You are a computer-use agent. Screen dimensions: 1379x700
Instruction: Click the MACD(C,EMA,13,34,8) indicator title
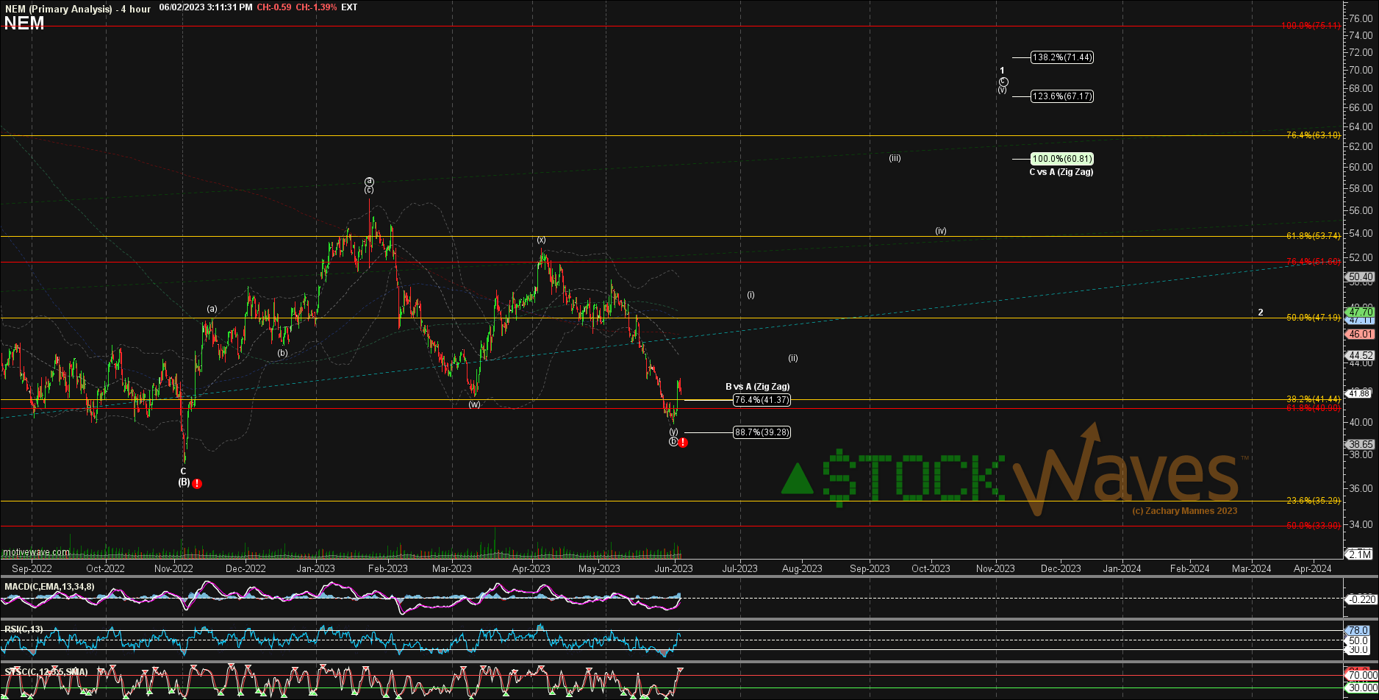(49, 587)
